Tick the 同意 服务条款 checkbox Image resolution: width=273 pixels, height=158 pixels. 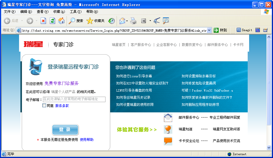[44, 106]
